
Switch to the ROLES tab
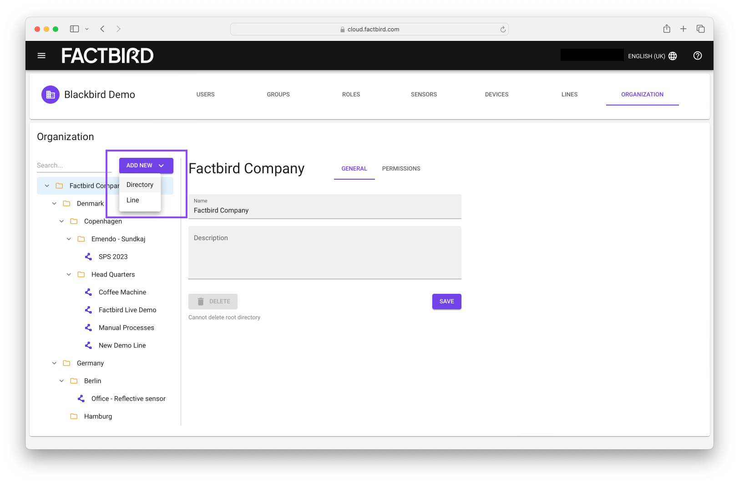351,95
